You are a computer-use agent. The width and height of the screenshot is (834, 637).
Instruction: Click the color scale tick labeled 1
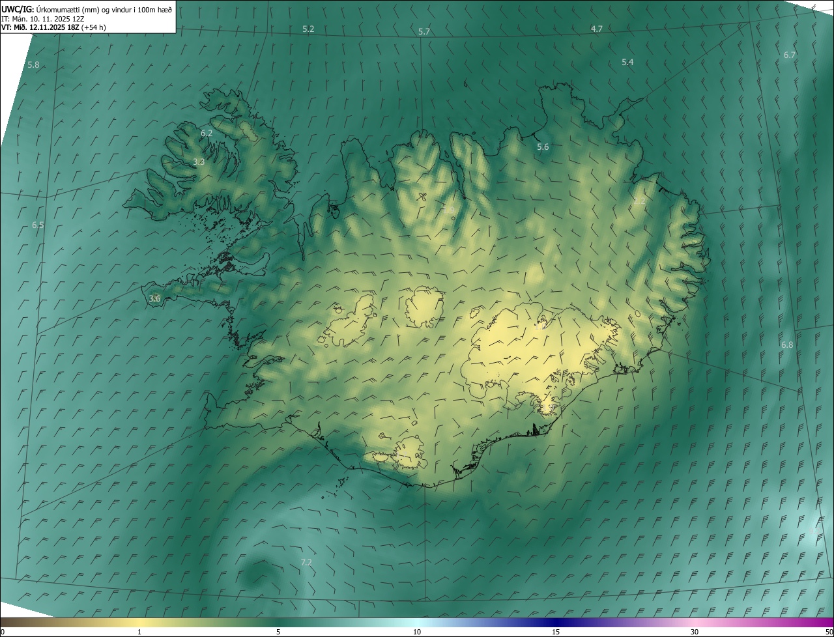139,632
